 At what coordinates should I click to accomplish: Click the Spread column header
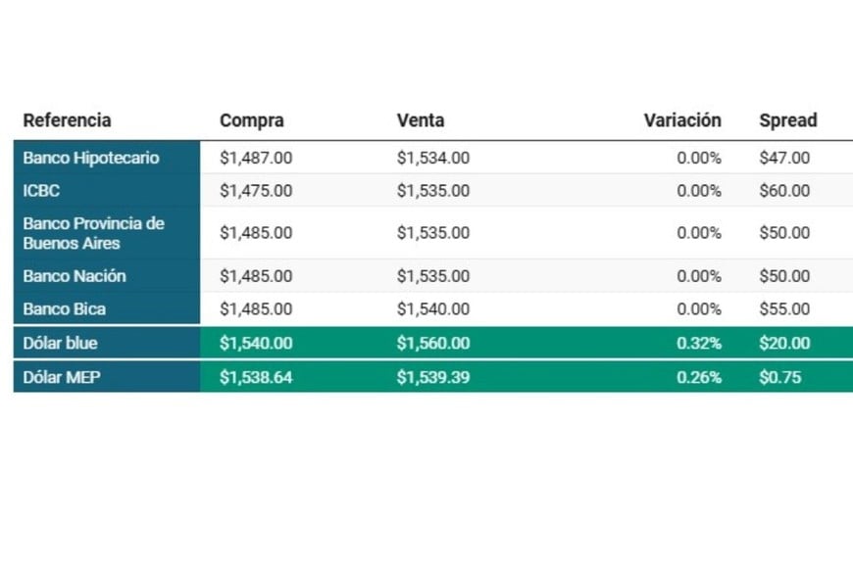point(787,120)
